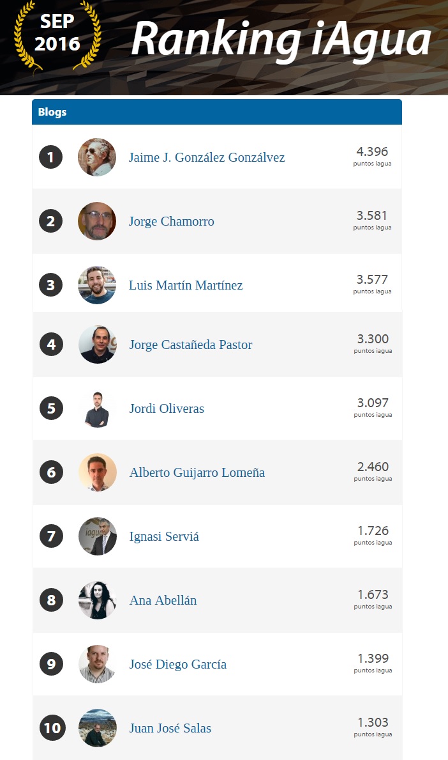Click the SEP 2016 laurel wreath badge

(x=57, y=34)
